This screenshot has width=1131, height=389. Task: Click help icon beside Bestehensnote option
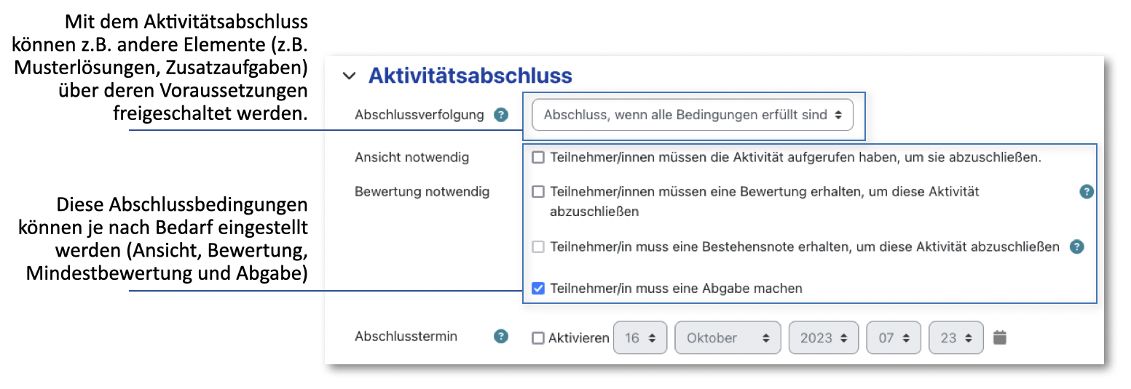tap(1076, 246)
